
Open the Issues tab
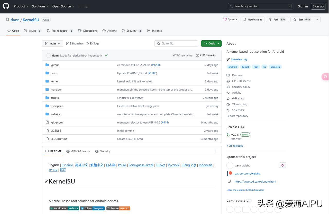[x=32, y=31]
